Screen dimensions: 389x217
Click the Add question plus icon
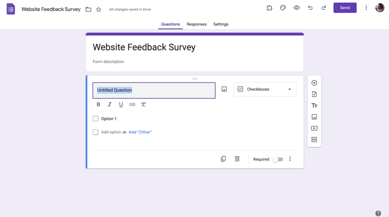(314, 83)
